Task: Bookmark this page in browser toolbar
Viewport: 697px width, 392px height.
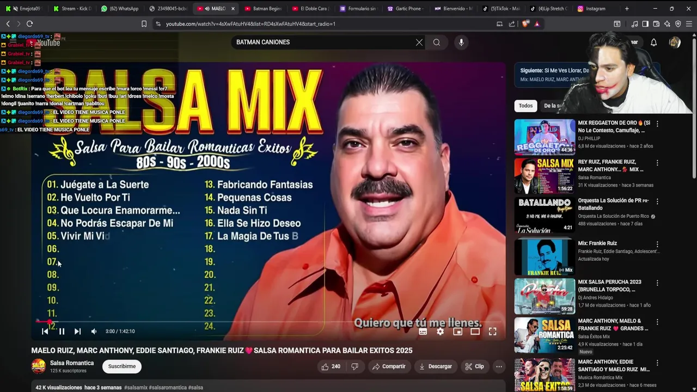Action: pos(144,24)
